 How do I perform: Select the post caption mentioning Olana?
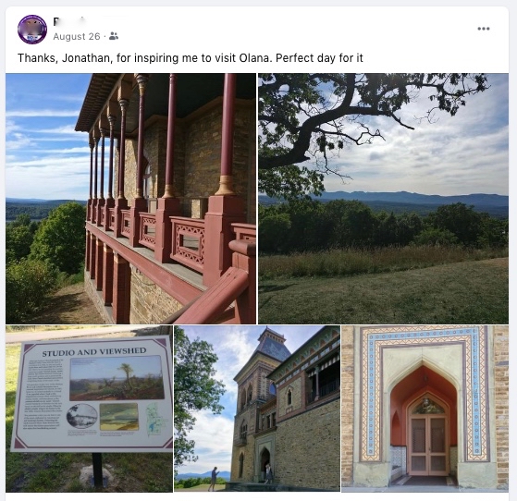coord(191,58)
